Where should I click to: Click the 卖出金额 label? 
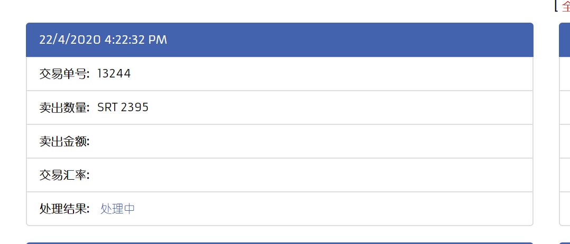[65, 141]
